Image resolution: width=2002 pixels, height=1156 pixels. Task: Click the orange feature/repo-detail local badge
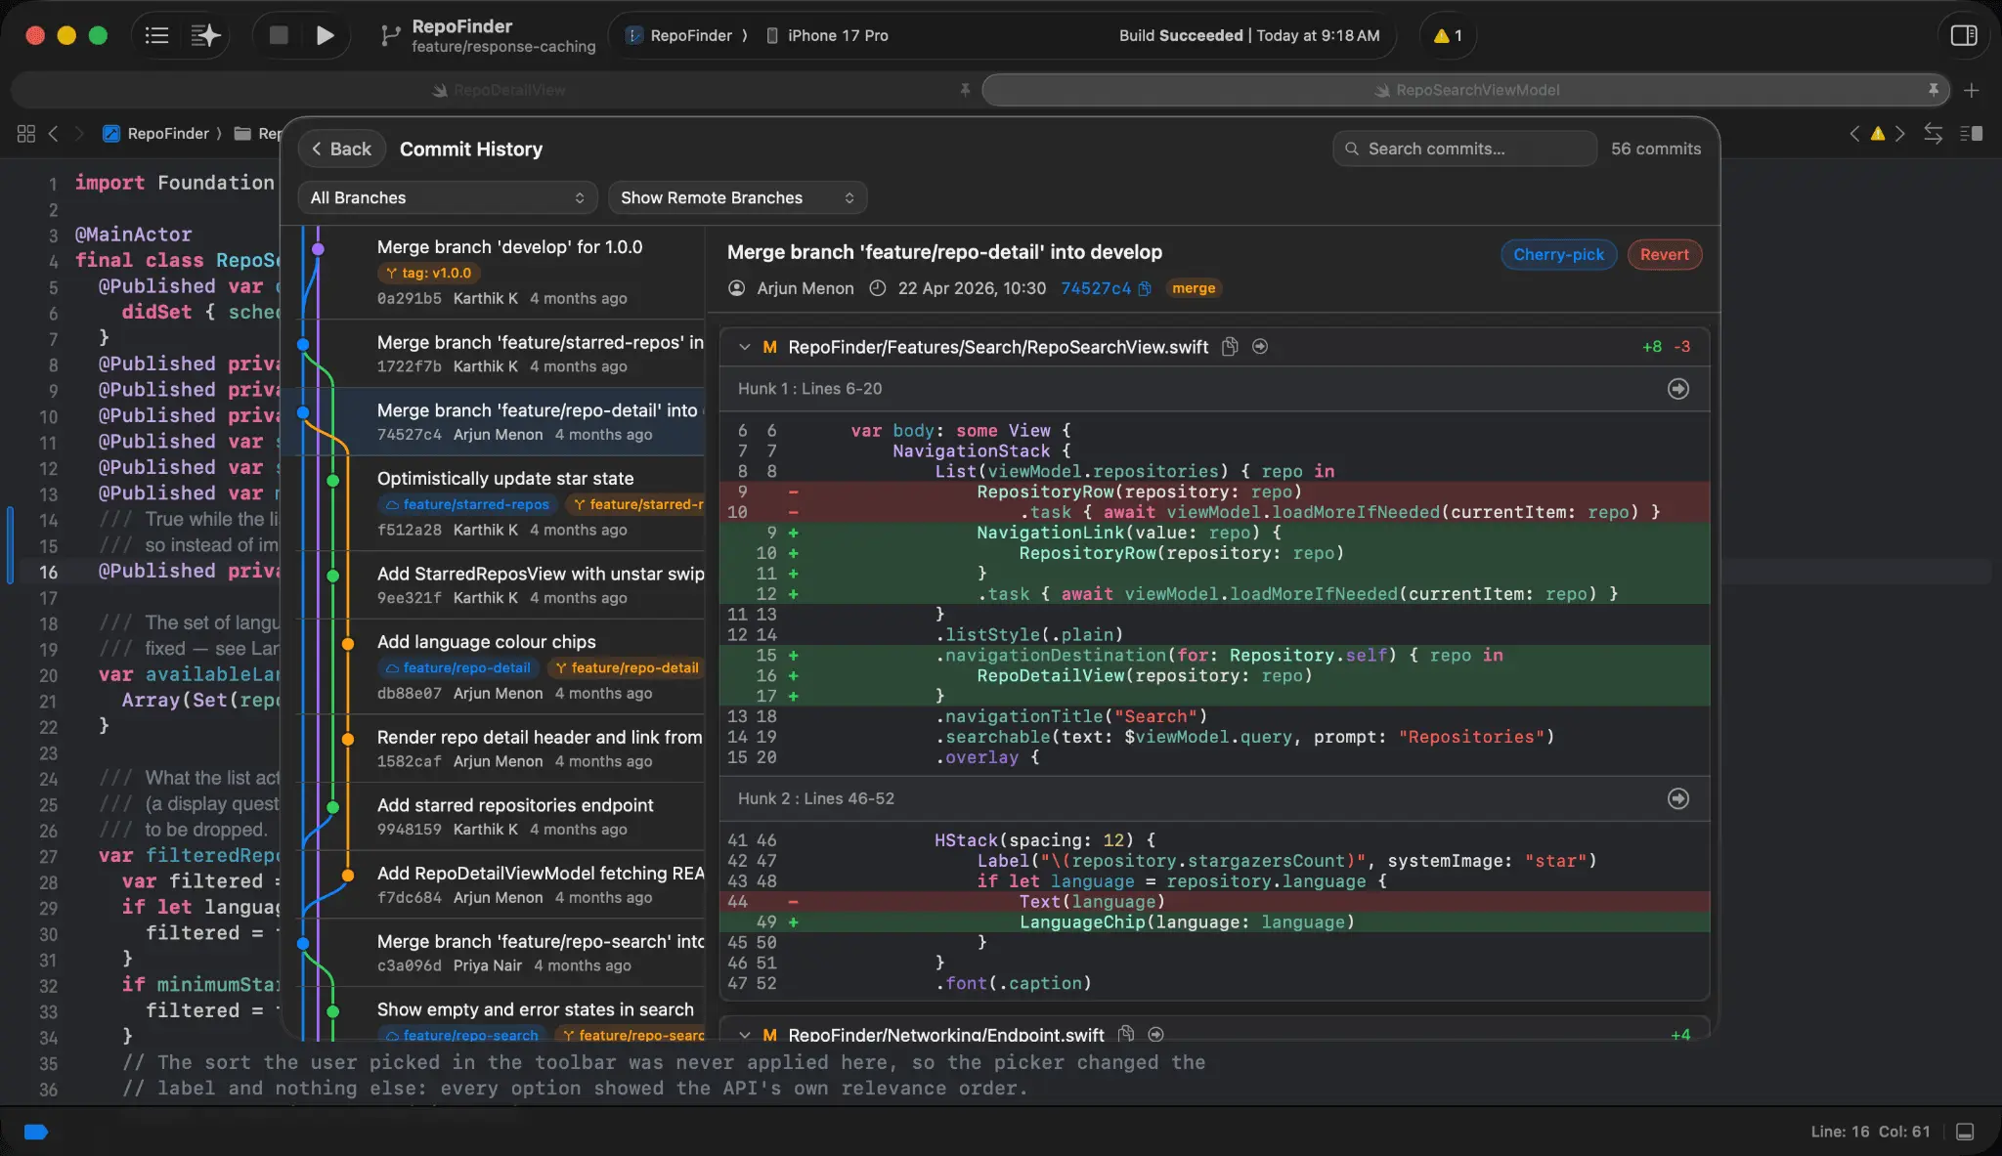pyautogui.click(x=626, y=667)
